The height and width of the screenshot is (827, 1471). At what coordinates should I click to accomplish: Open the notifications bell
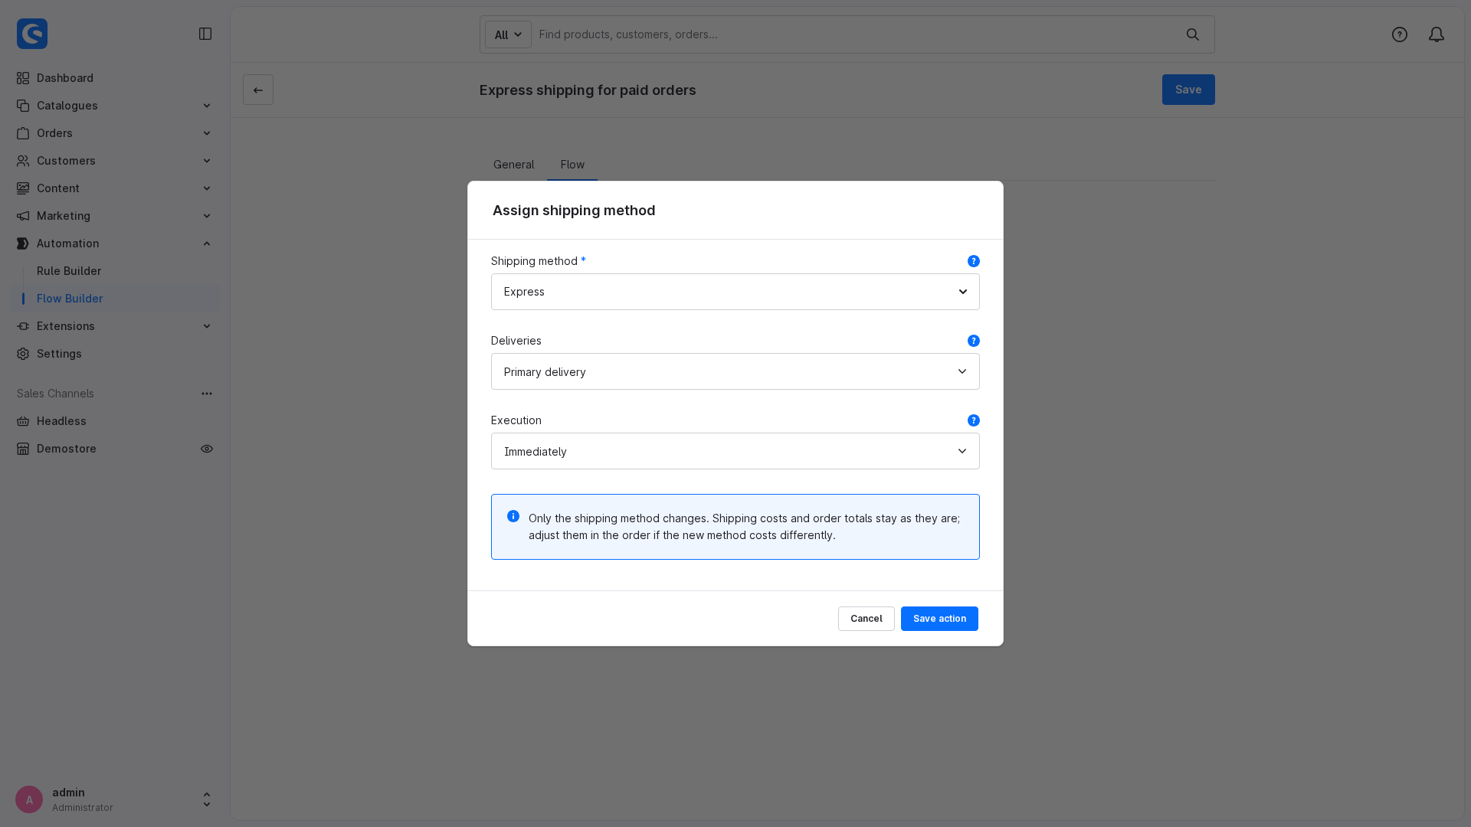click(1437, 34)
